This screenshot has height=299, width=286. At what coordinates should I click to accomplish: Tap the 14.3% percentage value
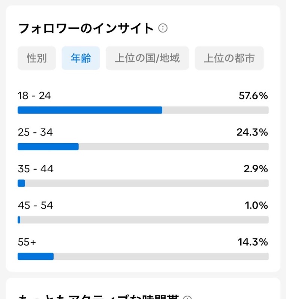click(x=253, y=242)
